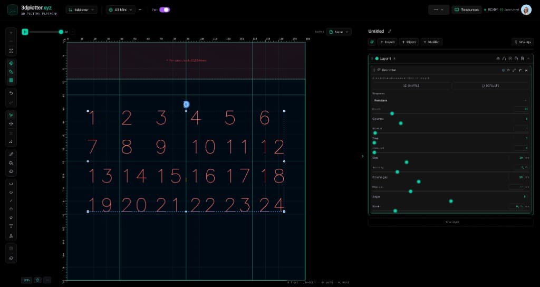The height and width of the screenshot is (287, 540).
Task: Click the zoom out minus icon
Action: 11,42
